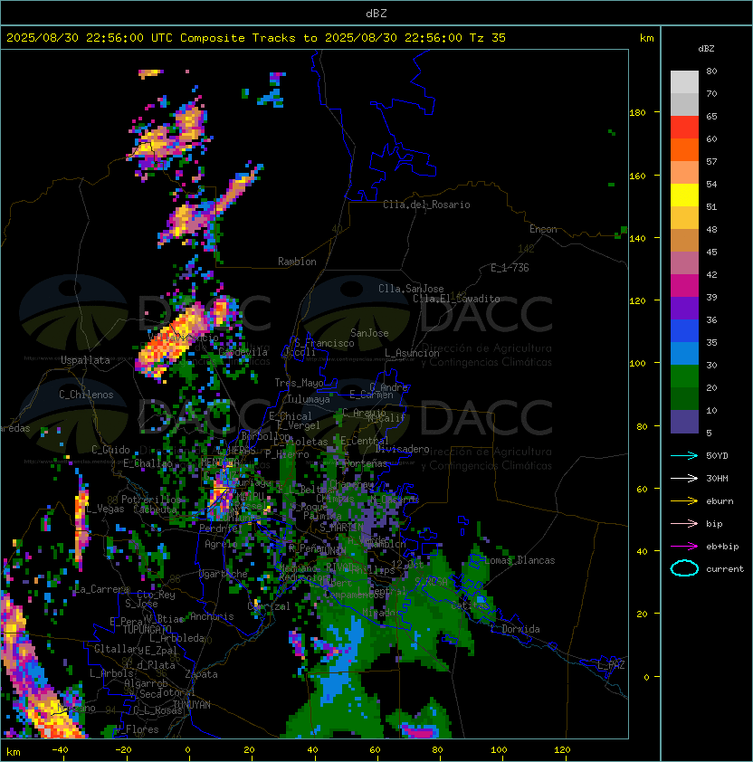Click the 'Carrizal' map label
753x762 pixels.
pos(269,606)
